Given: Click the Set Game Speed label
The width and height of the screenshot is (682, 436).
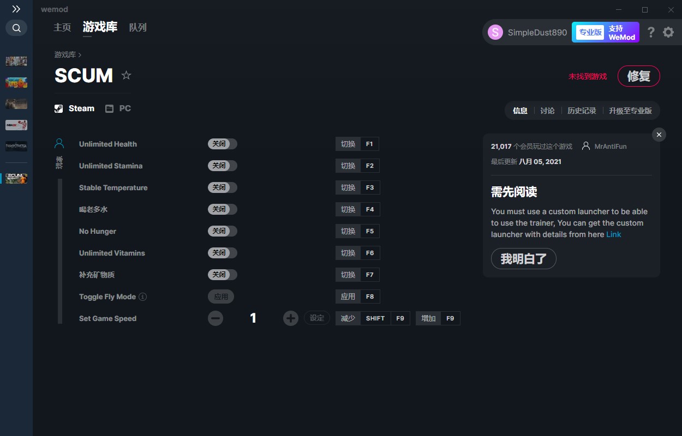Looking at the screenshot, I should click(107, 318).
